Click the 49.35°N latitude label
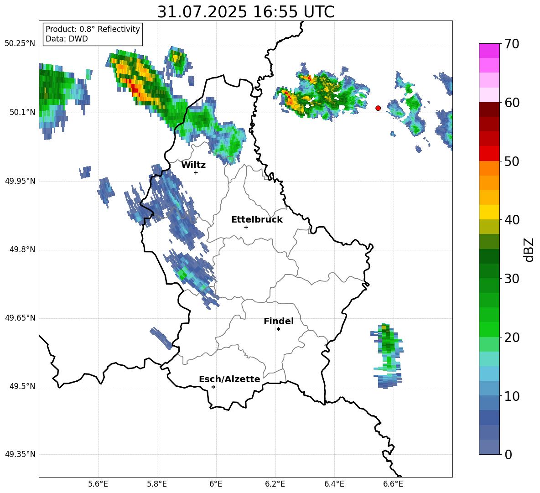This screenshot has width=540, height=493. (x=20, y=454)
